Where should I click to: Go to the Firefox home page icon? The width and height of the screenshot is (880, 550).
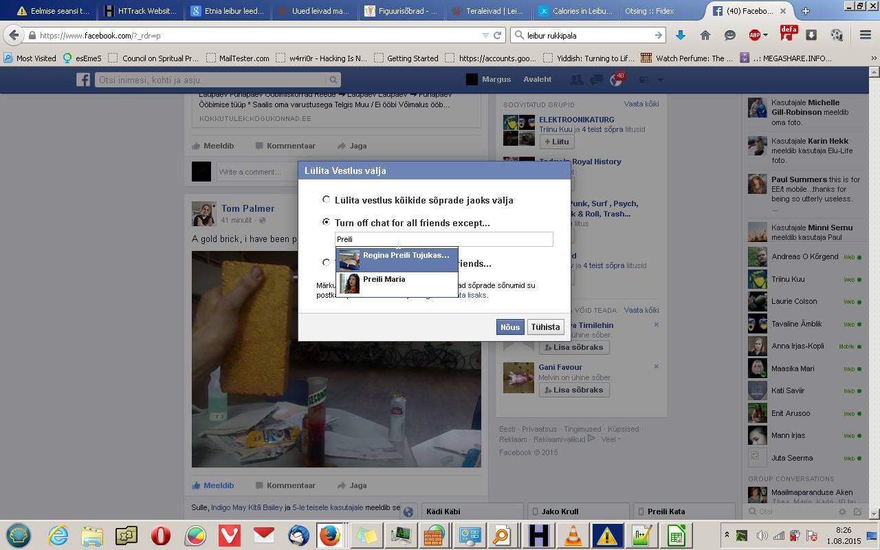[705, 35]
